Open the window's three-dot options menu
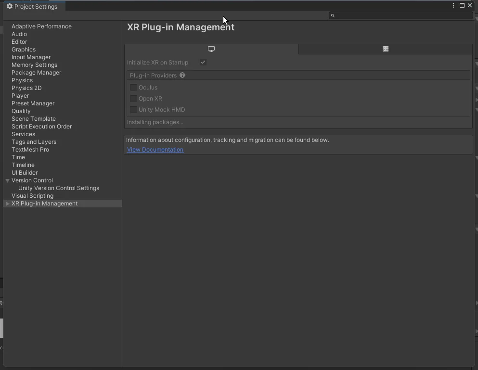Image resolution: width=478 pixels, height=370 pixels. tap(453, 6)
